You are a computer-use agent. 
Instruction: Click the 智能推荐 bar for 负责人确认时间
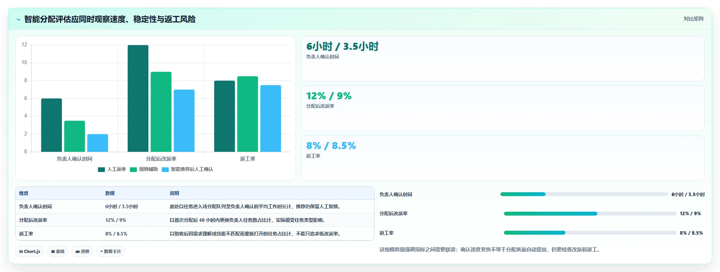97,143
